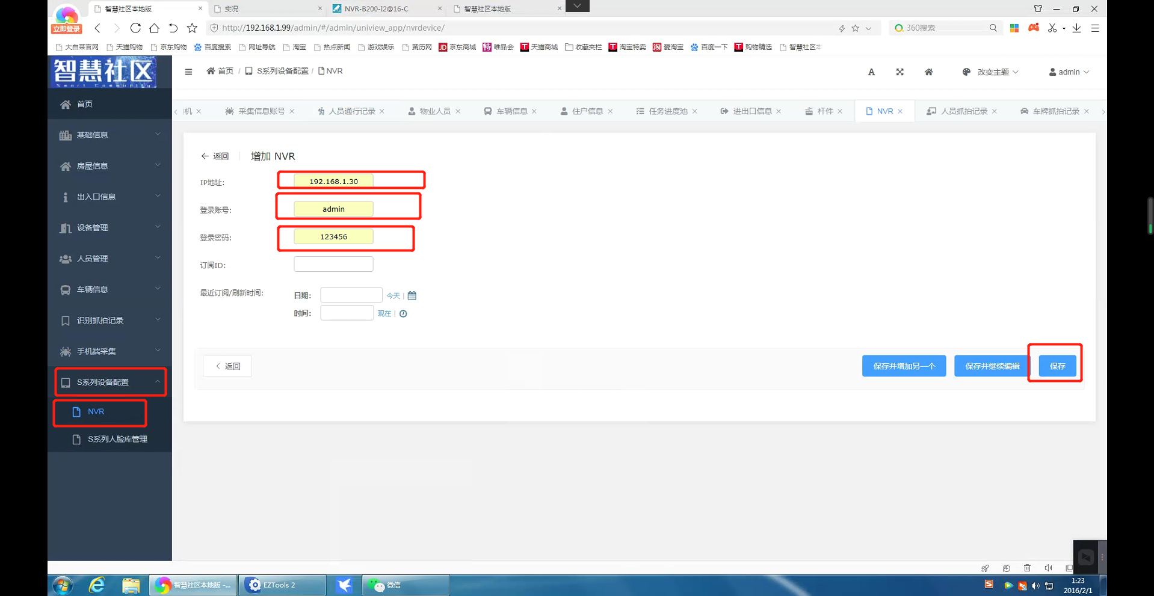Close the 住户信息 tab
This screenshot has width=1154, height=596.
610,111
